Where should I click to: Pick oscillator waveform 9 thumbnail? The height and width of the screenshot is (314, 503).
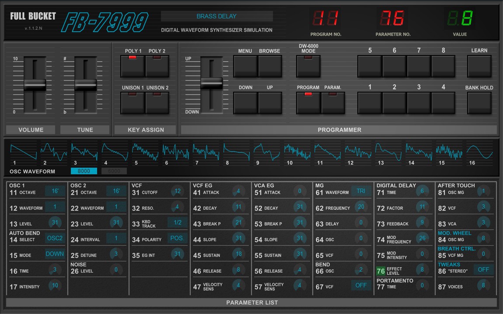[x=266, y=151]
